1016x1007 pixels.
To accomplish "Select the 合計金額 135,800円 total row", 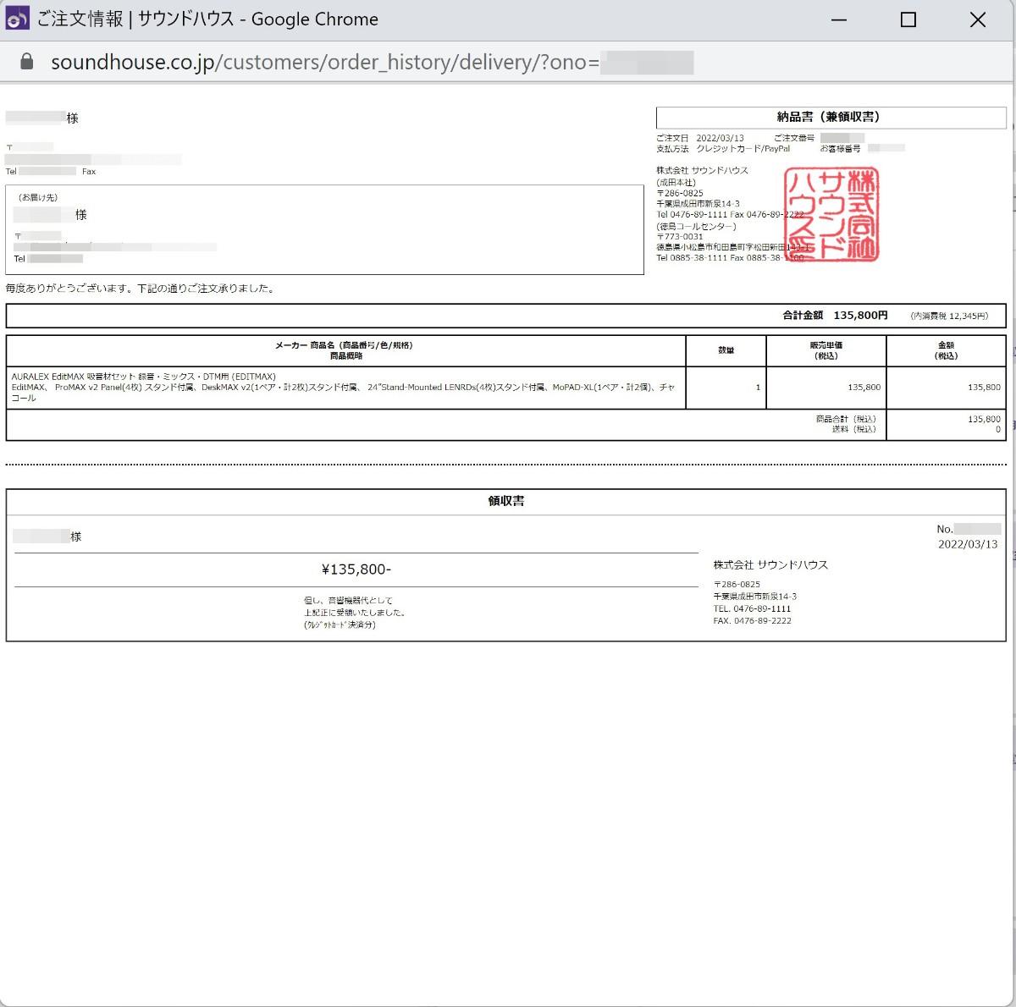I will (835, 316).
